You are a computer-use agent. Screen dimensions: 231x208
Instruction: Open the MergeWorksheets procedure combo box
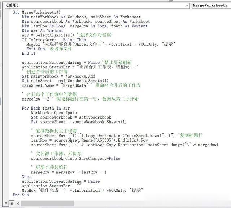coord(212,5)
